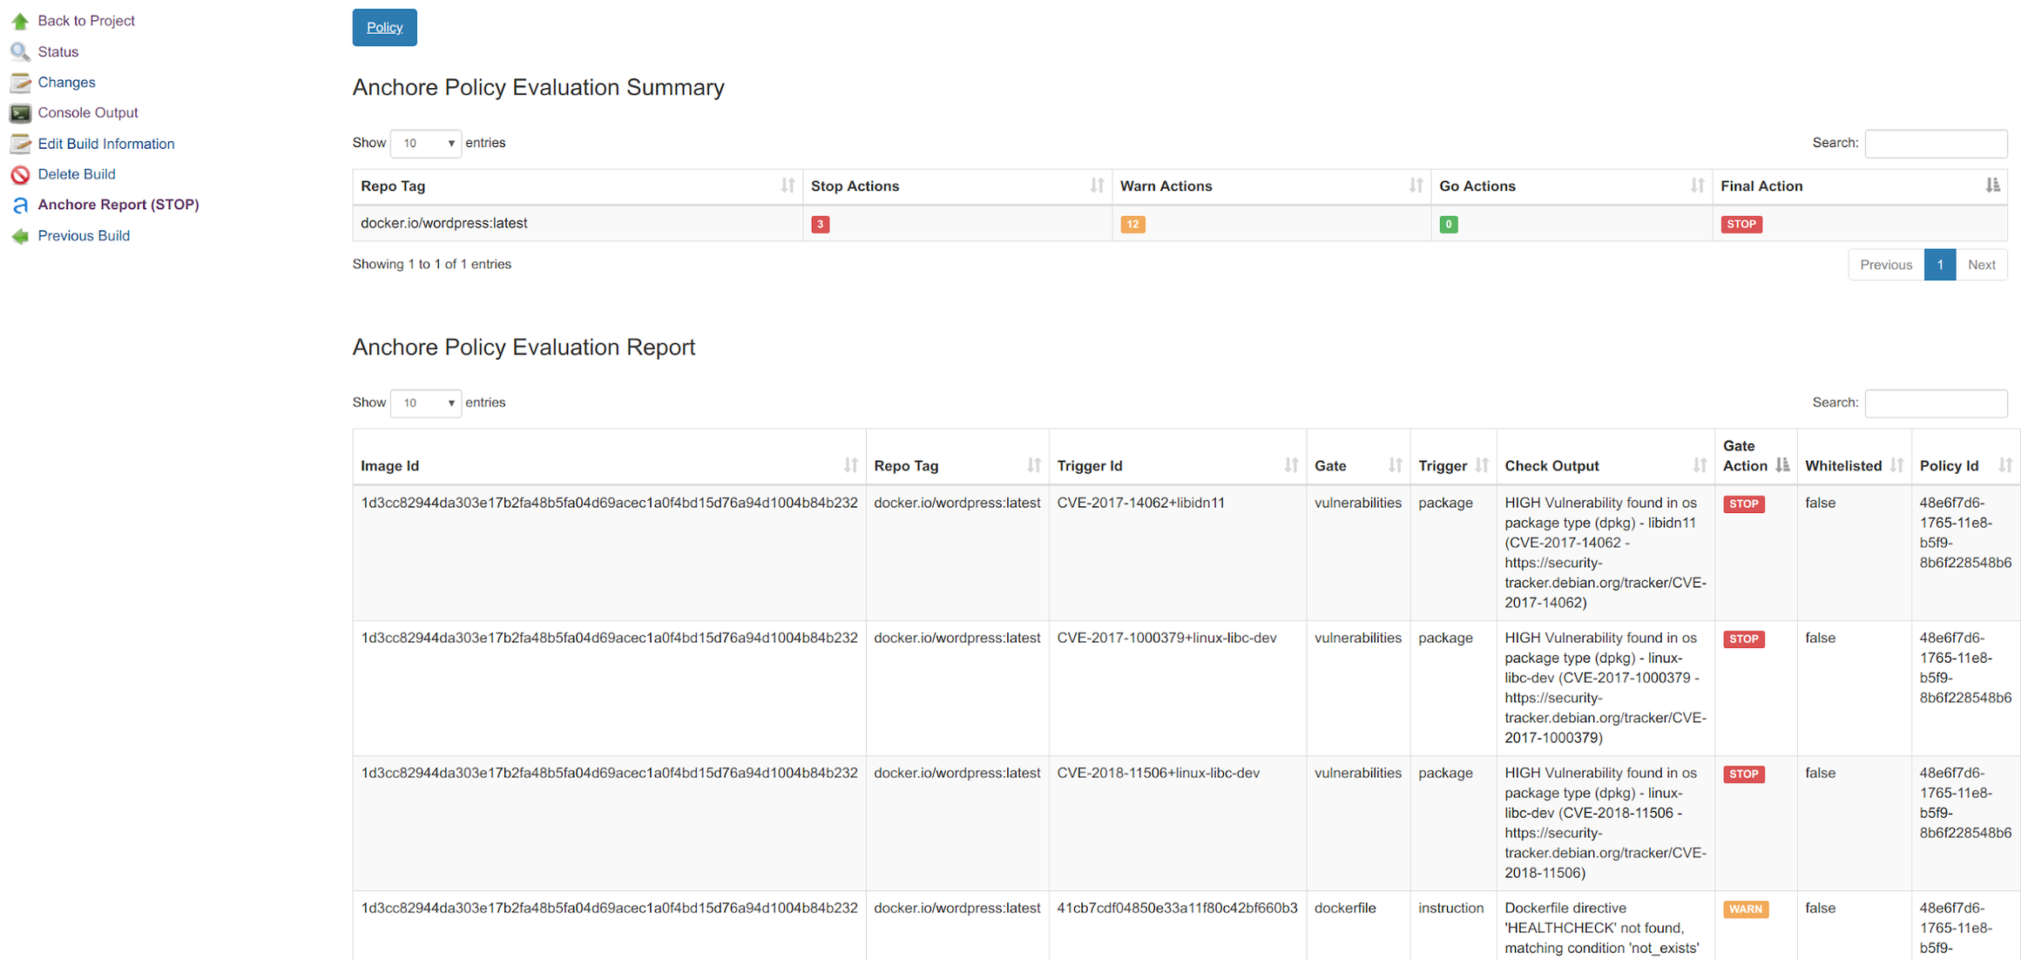Screen dimensions: 2021x960
Task: Sort summary by Go Actions arrows icon
Action: (x=1697, y=186)
